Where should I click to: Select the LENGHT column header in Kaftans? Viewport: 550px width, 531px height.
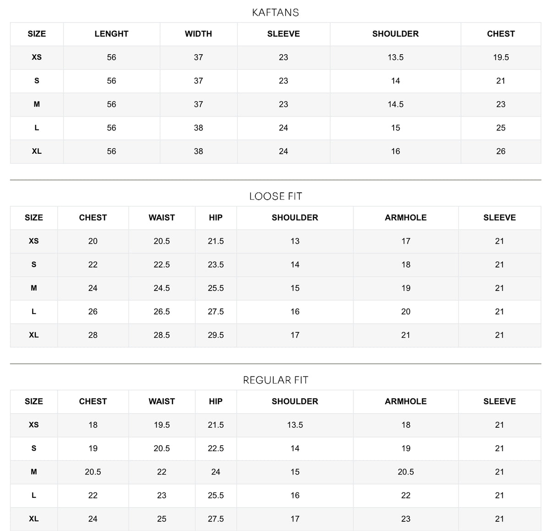[111, 34]
